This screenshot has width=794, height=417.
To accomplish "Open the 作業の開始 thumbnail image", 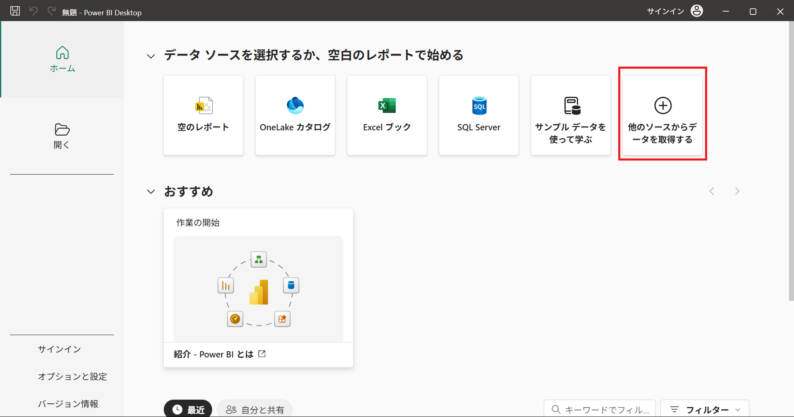I will tap(258, 289).
